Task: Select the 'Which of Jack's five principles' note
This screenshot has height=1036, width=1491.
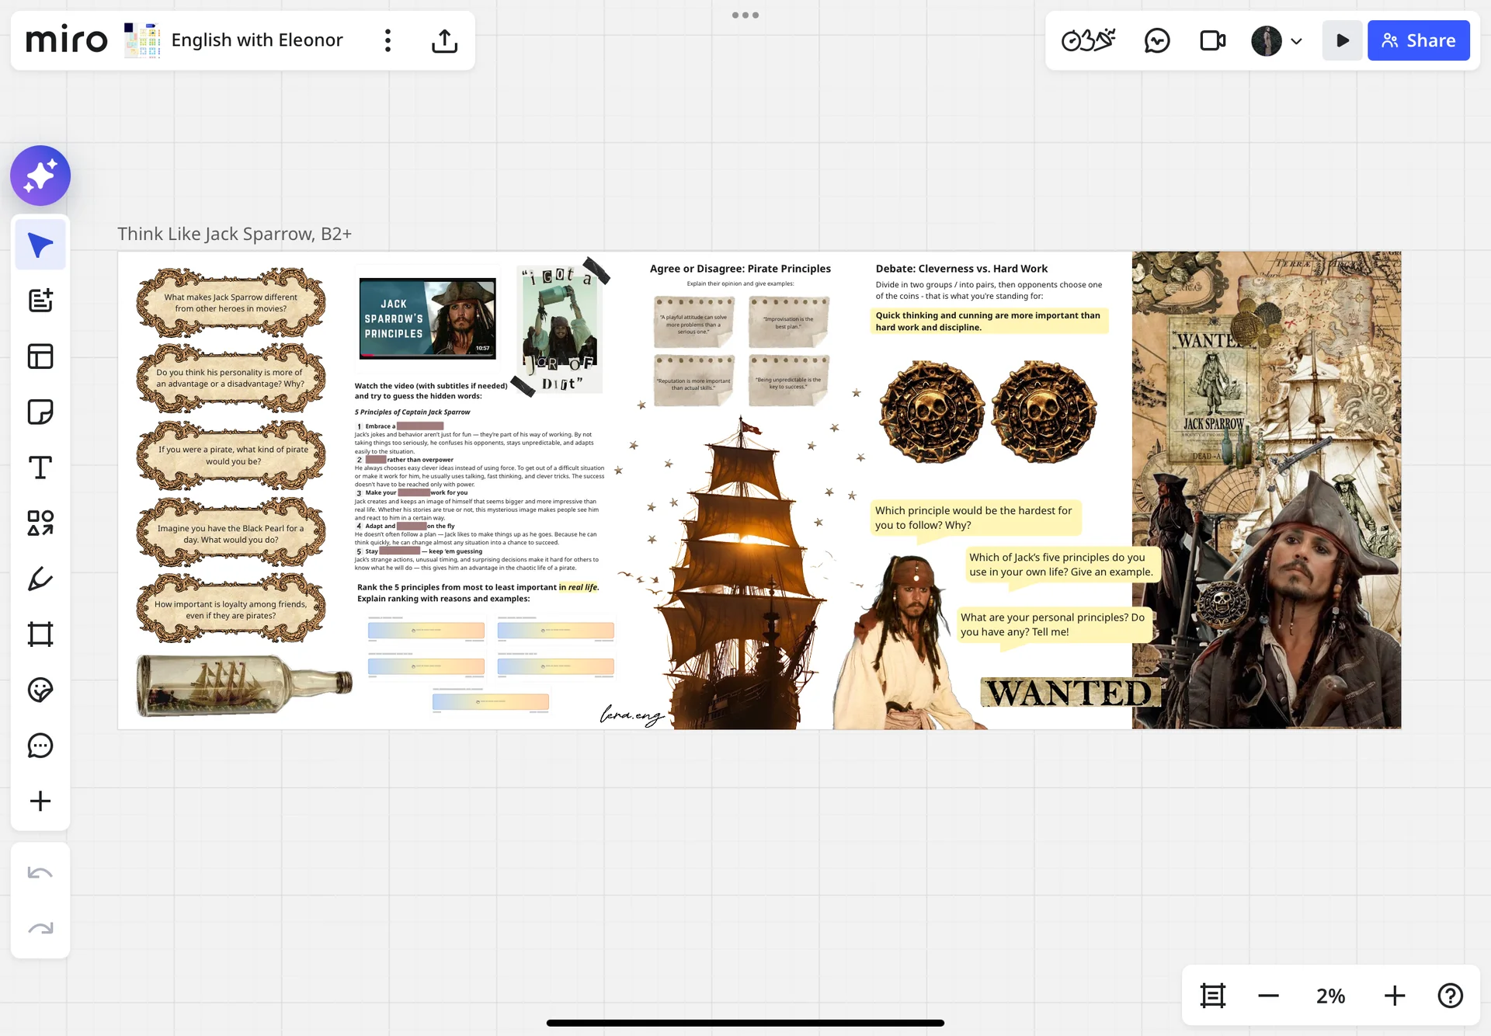Action: coord(1062,565)
